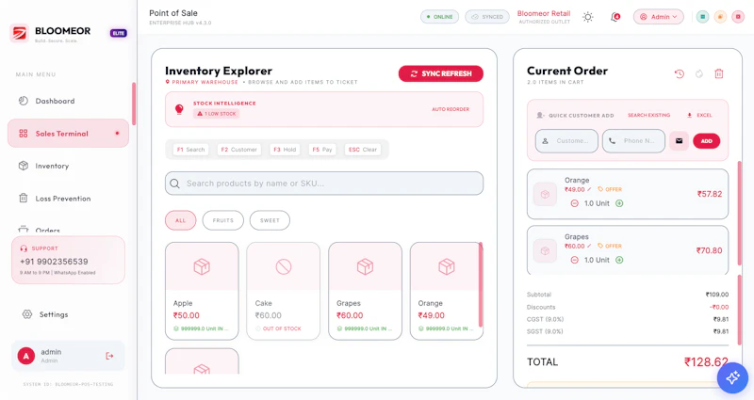754x400 pixels.
Task: Click the support headset icon
Action: (24, 248)
